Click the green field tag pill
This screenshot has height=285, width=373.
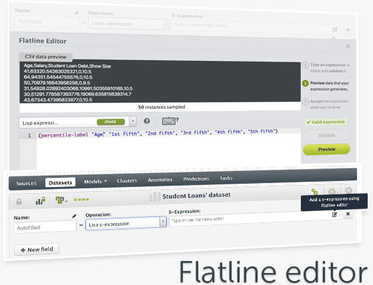click(111, 122)
